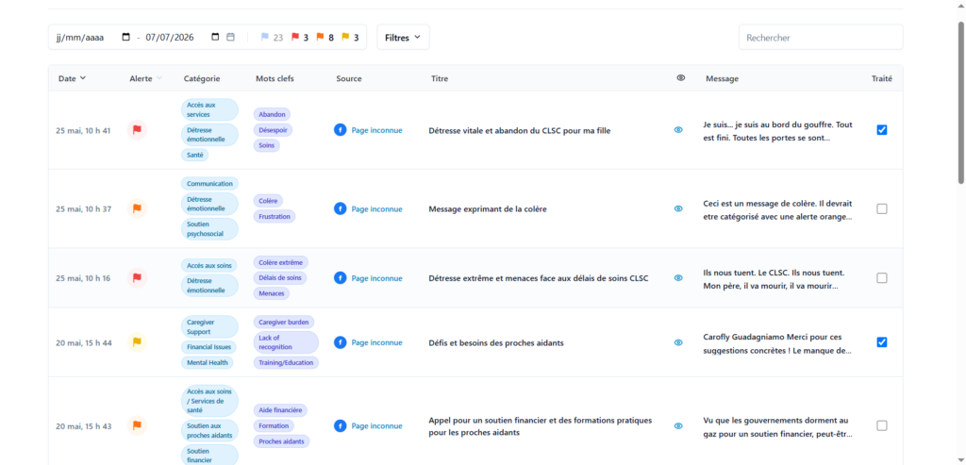Click the Désespoir keyword tag
The width and height of the screenshot is (966, 465).
click(273, 130)
